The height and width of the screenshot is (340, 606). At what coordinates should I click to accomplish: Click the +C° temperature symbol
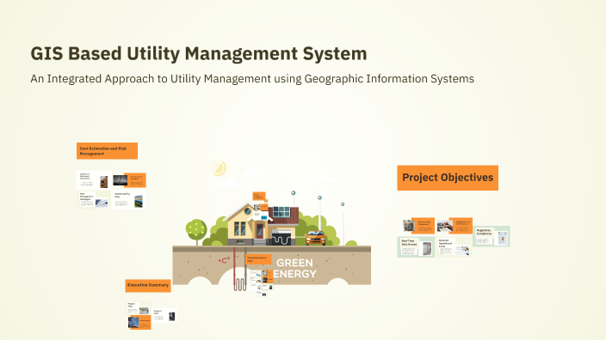(224, 261)
